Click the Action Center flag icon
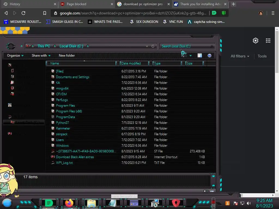Viewport: 279px width, 209px height. click(x=236, y=203)
